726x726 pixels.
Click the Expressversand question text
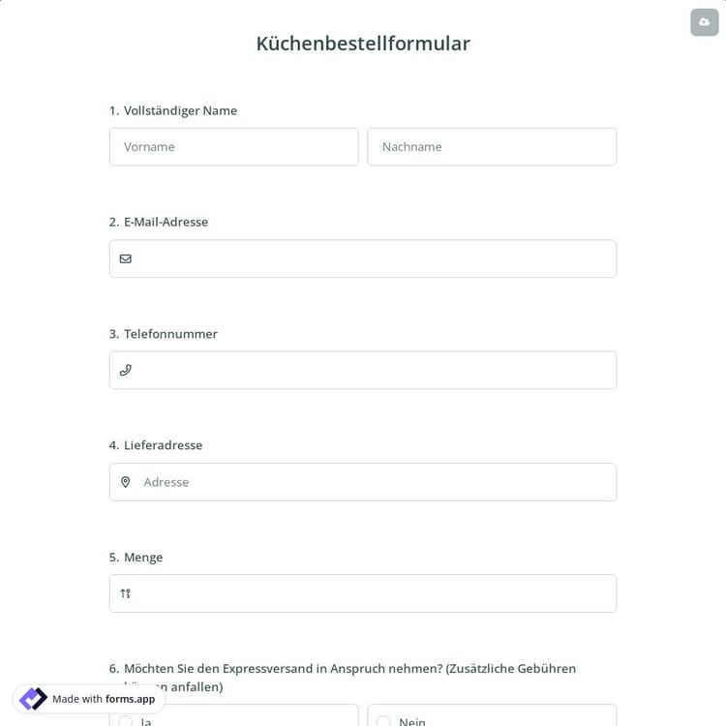[x=348, y=669]
